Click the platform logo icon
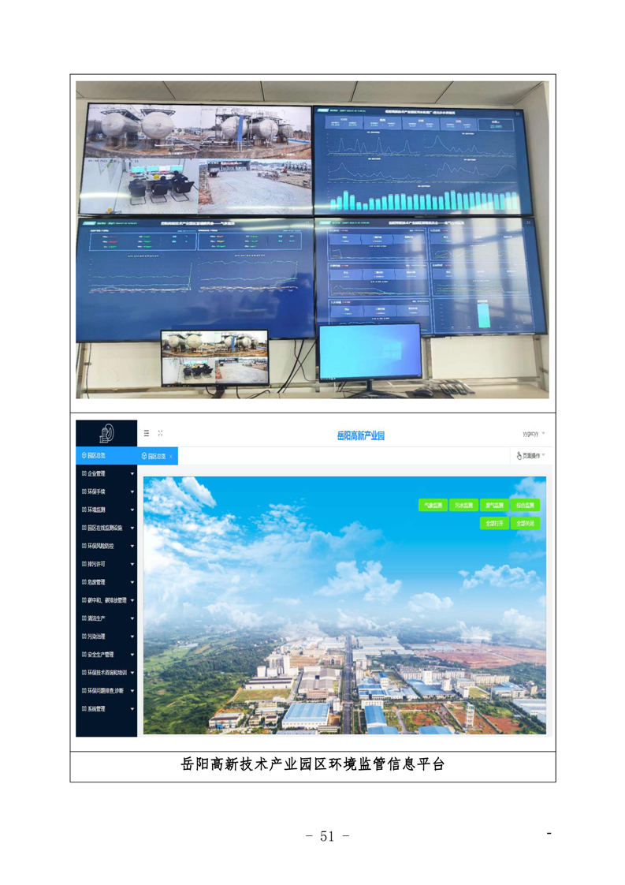 pyautogui.click(x=106, y=433)
